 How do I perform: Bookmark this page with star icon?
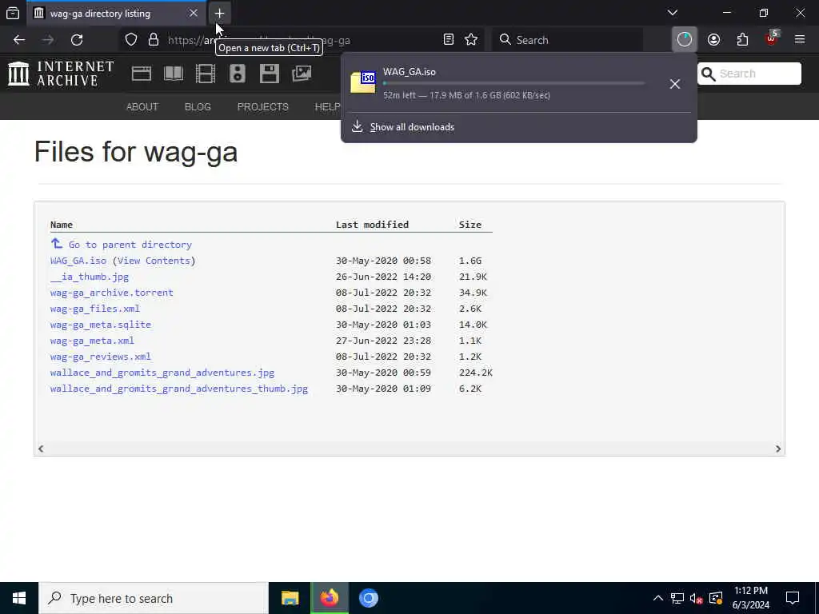(471, 40)
